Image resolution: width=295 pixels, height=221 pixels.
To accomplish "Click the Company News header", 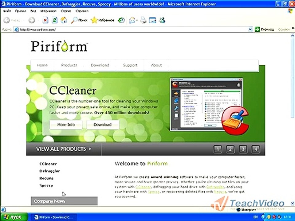I will pos(64,201).
